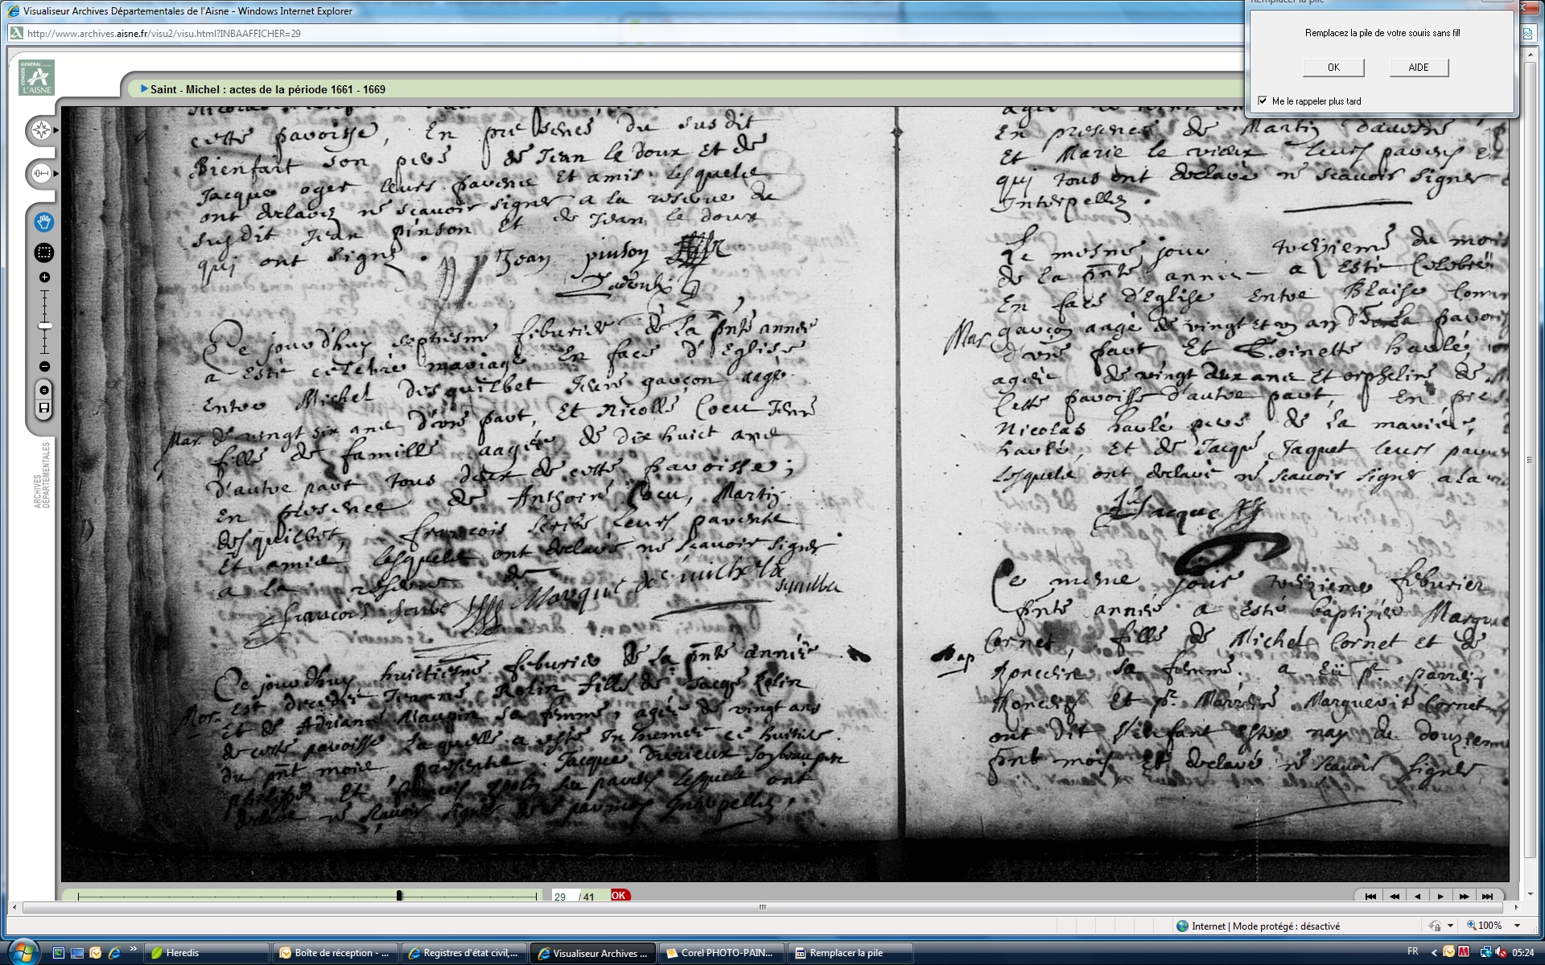The width and height of the screenshot is (1545, 965).
Task: Toggle 'Me le rappeler plus tard' checkbox
Action: click(x=1263, y=101)
